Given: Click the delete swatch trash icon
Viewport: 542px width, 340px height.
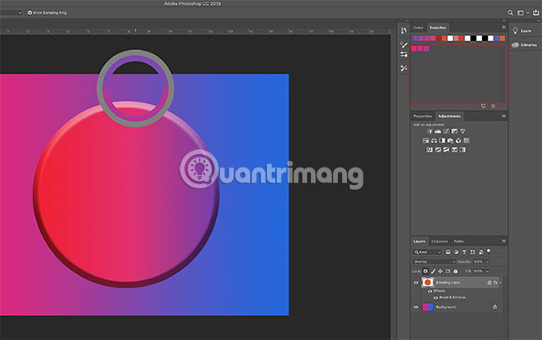Looking at the screenshot, I should pos(494,106).
